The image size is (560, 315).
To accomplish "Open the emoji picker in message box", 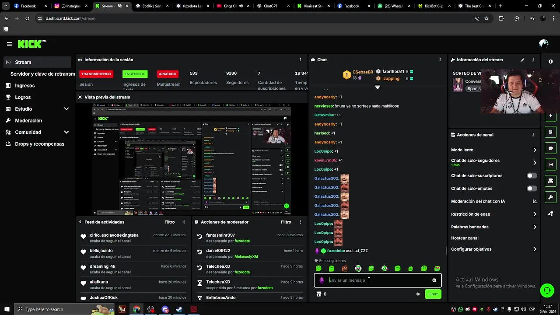I will click(434, 280).
